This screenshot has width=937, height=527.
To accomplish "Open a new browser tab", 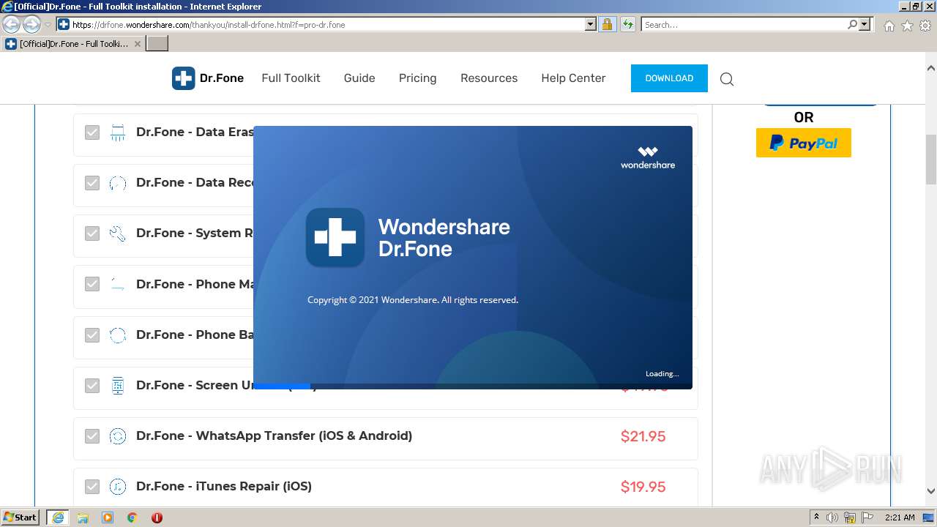I will coord(157,44).
